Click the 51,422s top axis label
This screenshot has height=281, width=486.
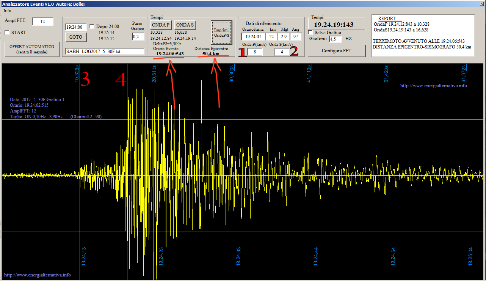pos(386,73)
